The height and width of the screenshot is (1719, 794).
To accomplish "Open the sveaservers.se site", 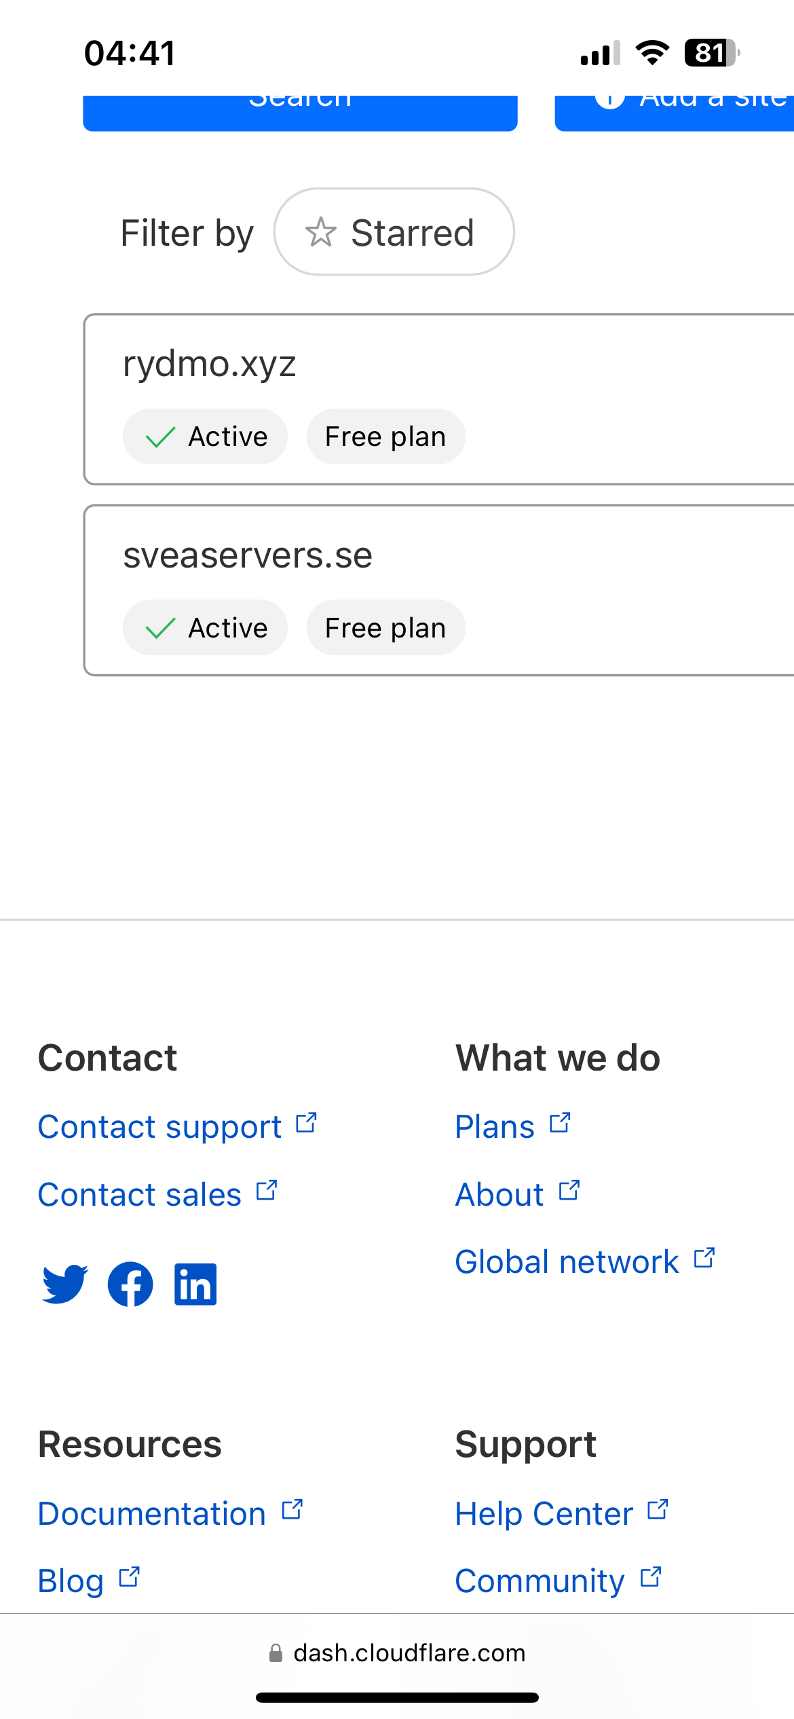I will tap(248, 555).
